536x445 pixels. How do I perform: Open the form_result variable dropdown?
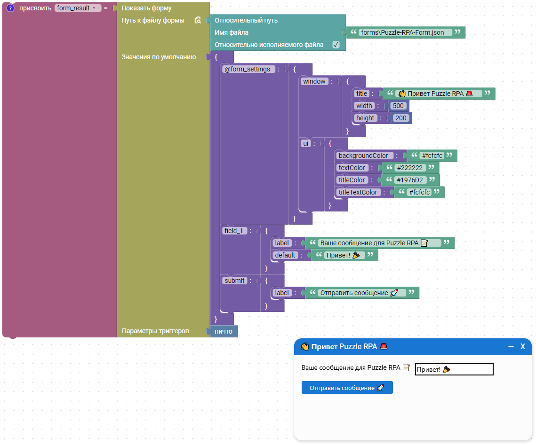(78, 8)
